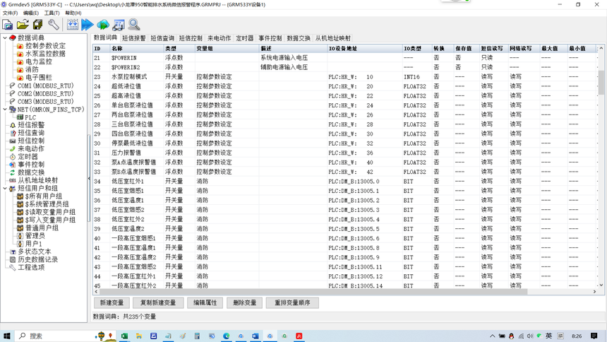Collapse the NET(OMRON_FINS_TCP) tree node
Image resolution: width=607 pixels, height=342 pixels.
pyautogui.click(x=5, y=110)
